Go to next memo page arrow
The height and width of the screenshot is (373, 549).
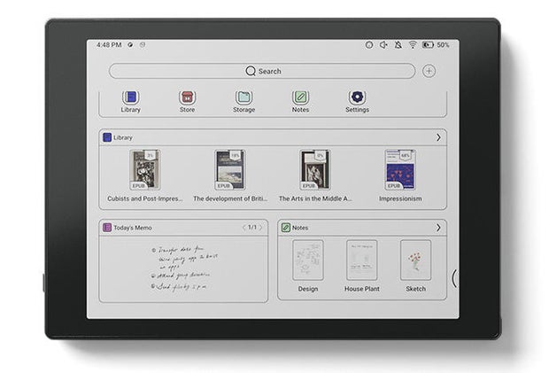click(261, 228)
